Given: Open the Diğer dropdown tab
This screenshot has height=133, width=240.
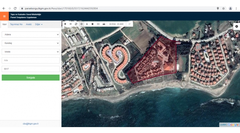Looking at the screenshot, I should 39,24.
